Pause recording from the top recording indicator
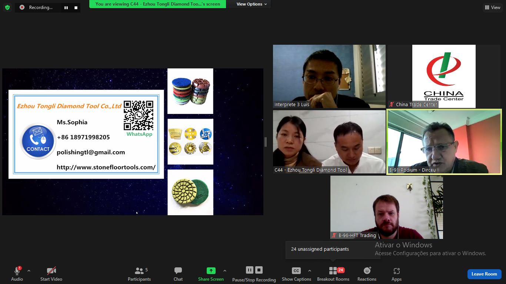506x284 pixels. click(x=66, y=7)
